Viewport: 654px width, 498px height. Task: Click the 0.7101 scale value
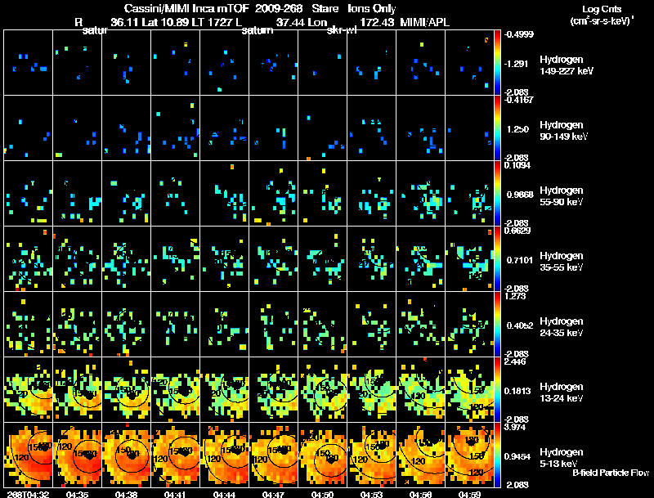(x=520, y=260)
